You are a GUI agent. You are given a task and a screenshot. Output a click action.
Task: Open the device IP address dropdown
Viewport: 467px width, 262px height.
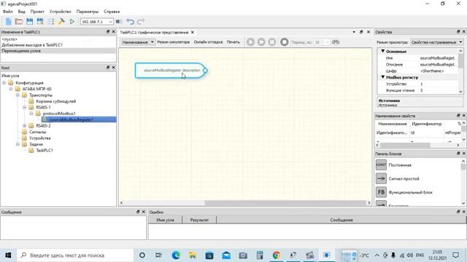pyautogui.click(x=110, y=22)
